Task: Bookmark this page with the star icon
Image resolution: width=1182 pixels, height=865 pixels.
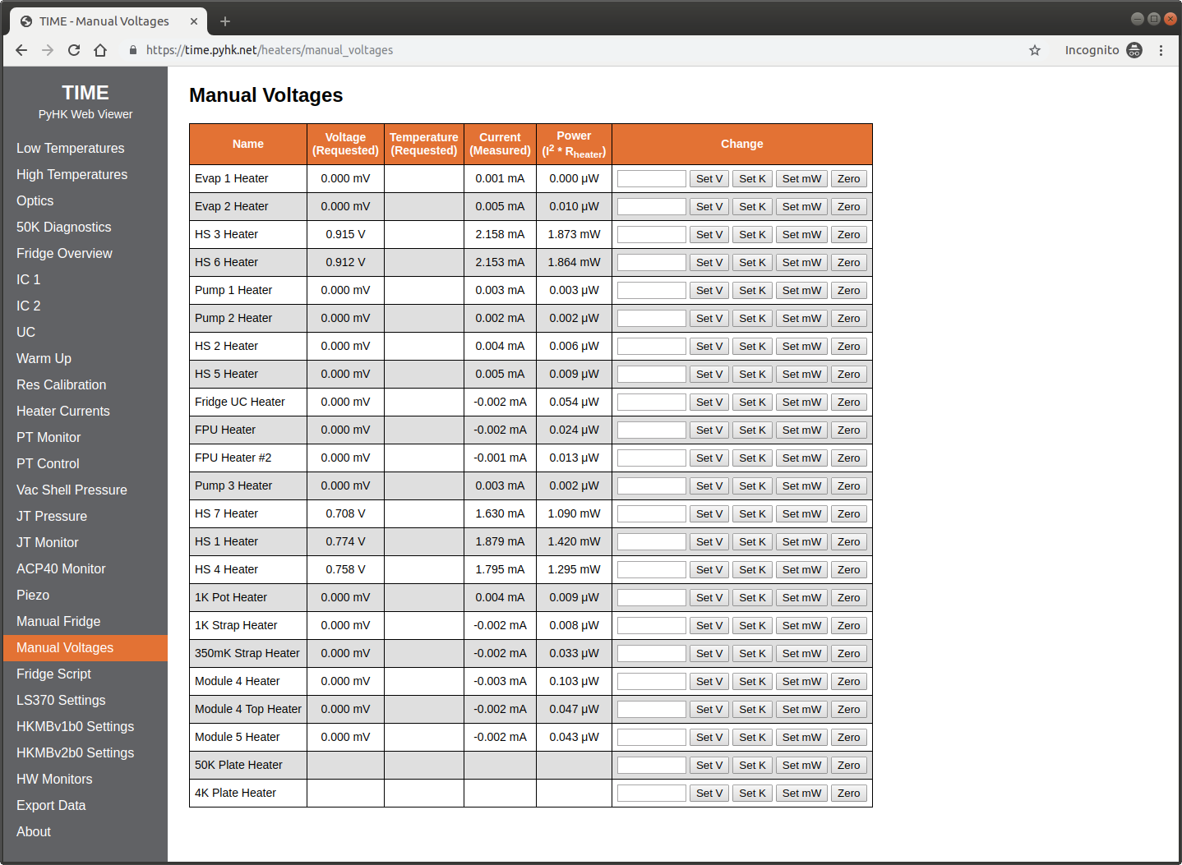Action: pos(1035,50)
